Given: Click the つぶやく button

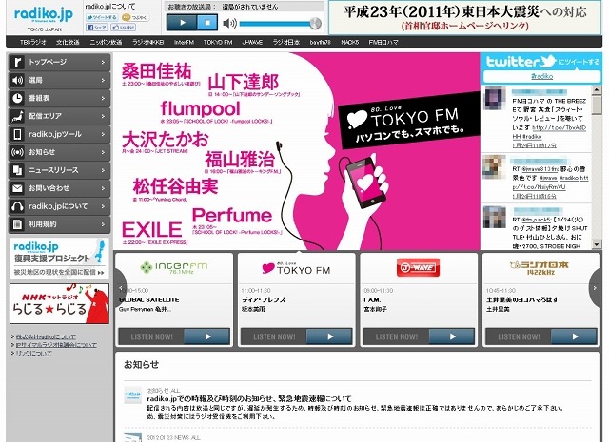Looking at the screenshot, I should tap(135, 17).
